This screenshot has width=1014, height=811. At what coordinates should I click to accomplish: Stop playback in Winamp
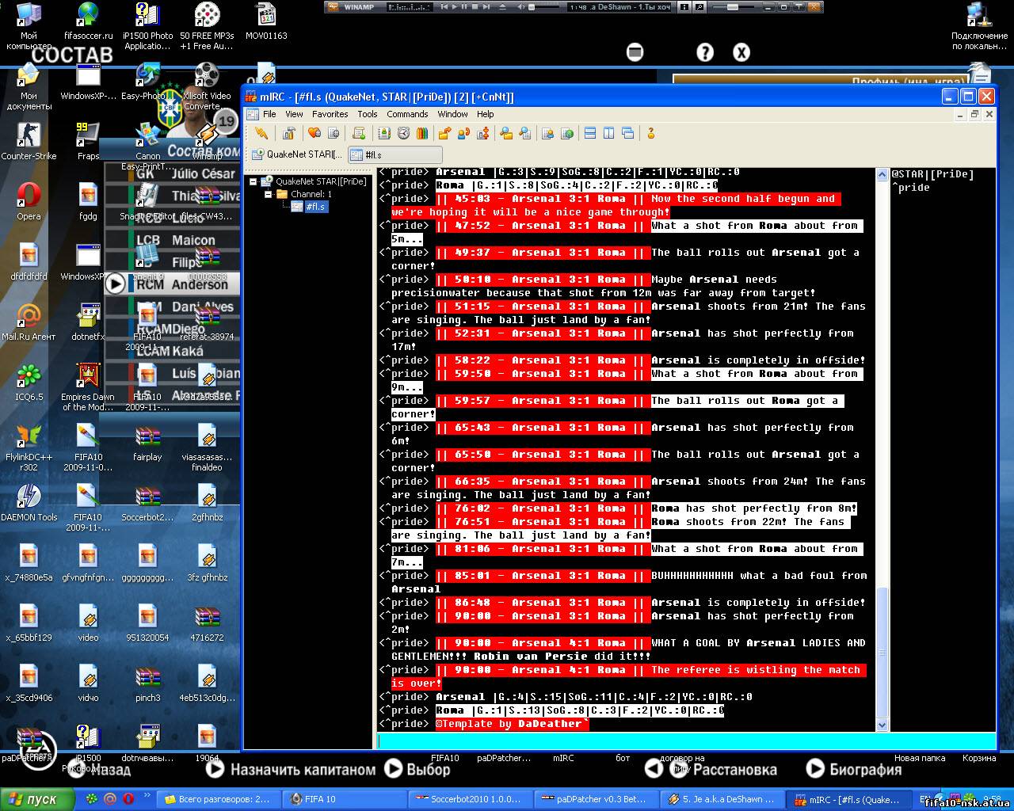coord(475,6)
